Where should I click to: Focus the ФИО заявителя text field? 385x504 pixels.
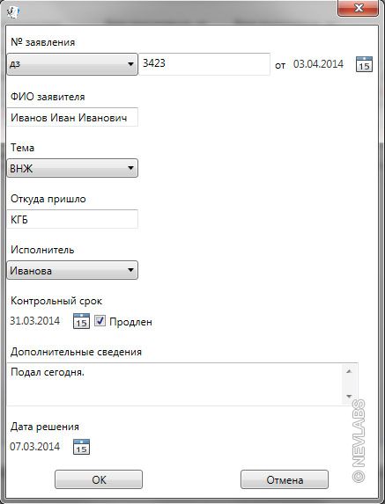pyautogui.click(x=72, y=117)
